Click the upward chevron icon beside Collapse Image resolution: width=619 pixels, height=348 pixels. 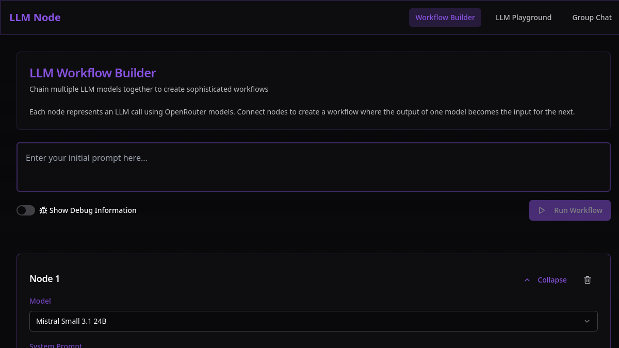527,280
